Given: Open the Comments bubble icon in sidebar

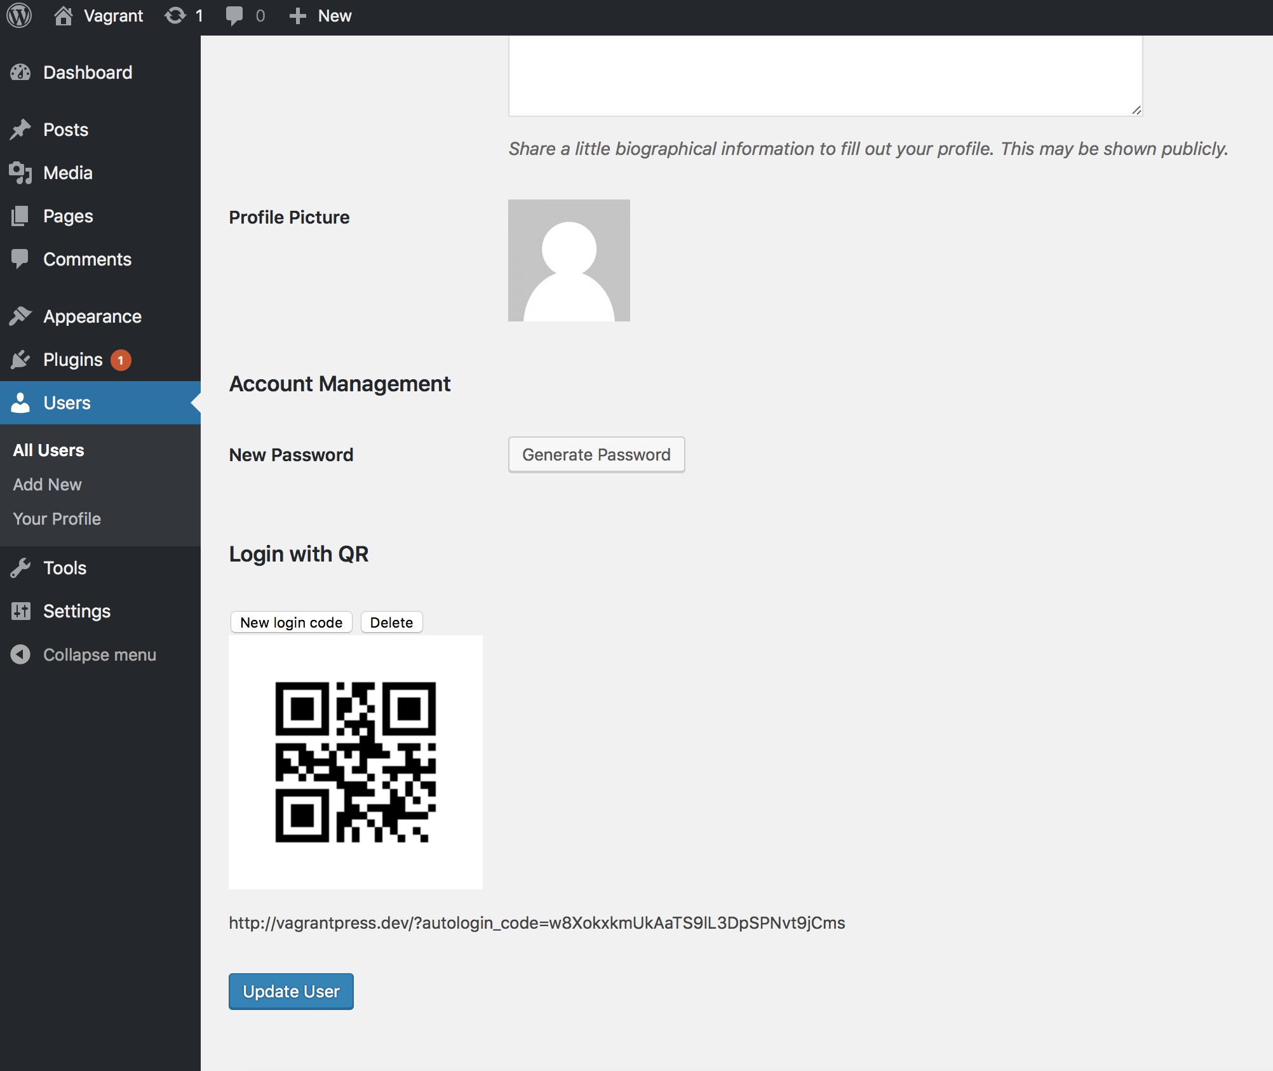Looking at the screenshot, I should 21,259.
